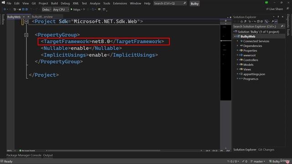Open the XML menu
This screenshot has height=164, width=292.
pyautogui.click(x=76, y=3)
